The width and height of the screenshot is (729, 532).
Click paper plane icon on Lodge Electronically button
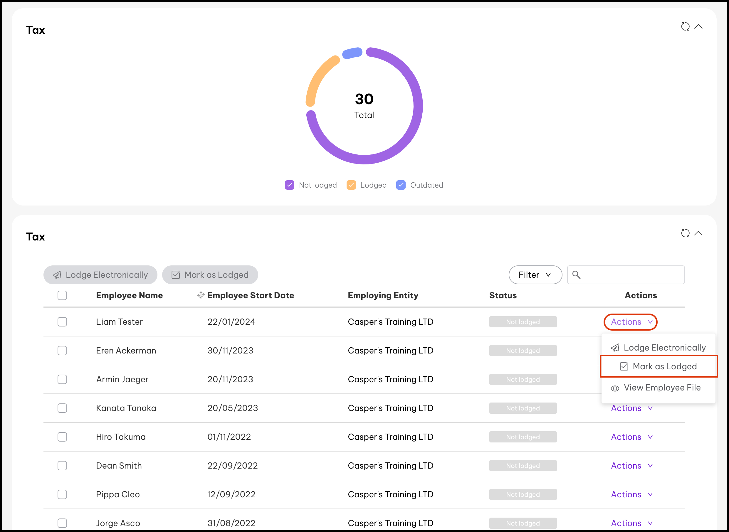(x=57, y=275)
